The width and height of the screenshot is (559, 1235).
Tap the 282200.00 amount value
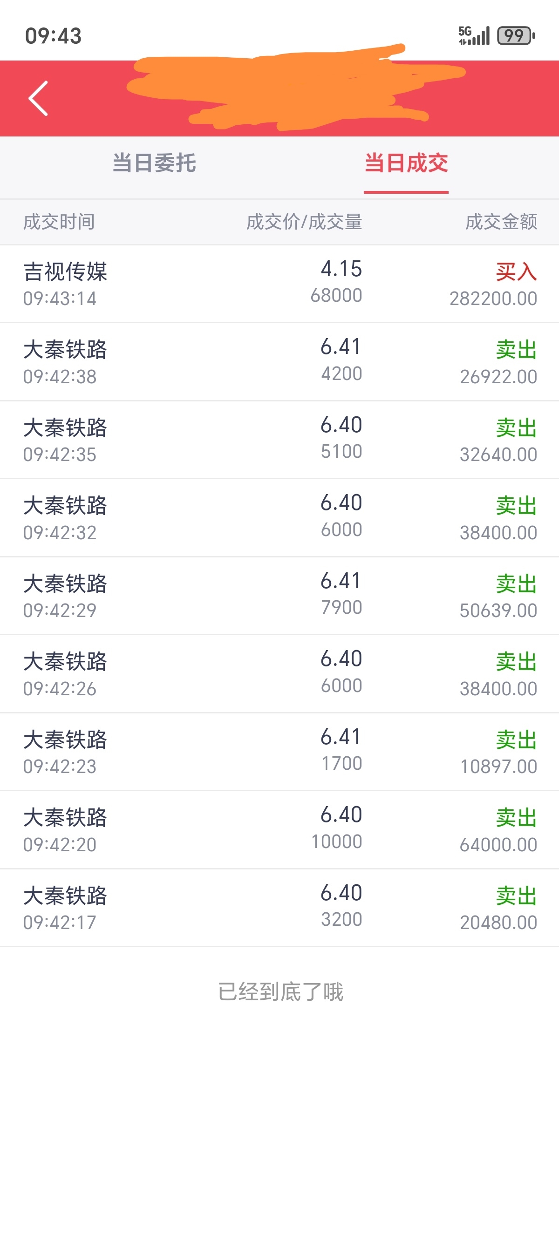pyautogui.click(x=493, y=299)
